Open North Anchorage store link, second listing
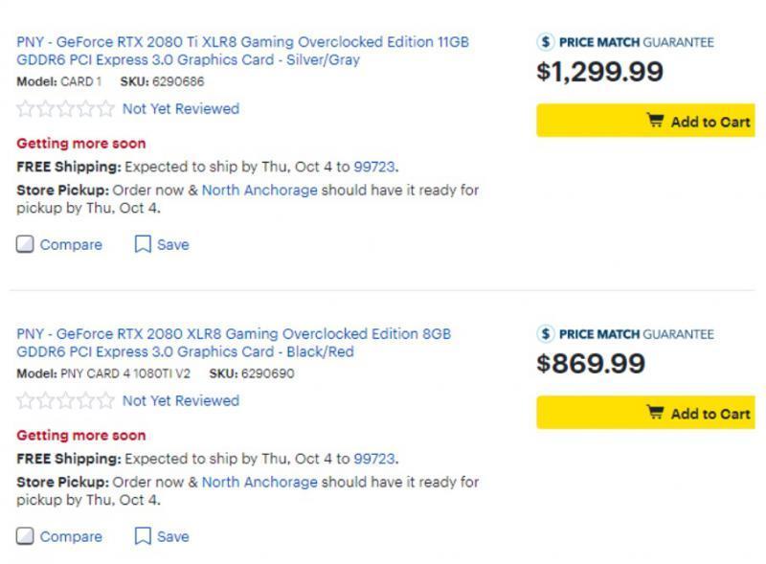This screenshot has height=564, width=766. (259, 482)
